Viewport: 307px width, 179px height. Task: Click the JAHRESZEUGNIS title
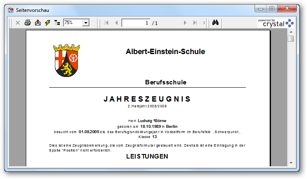(147, 99)
